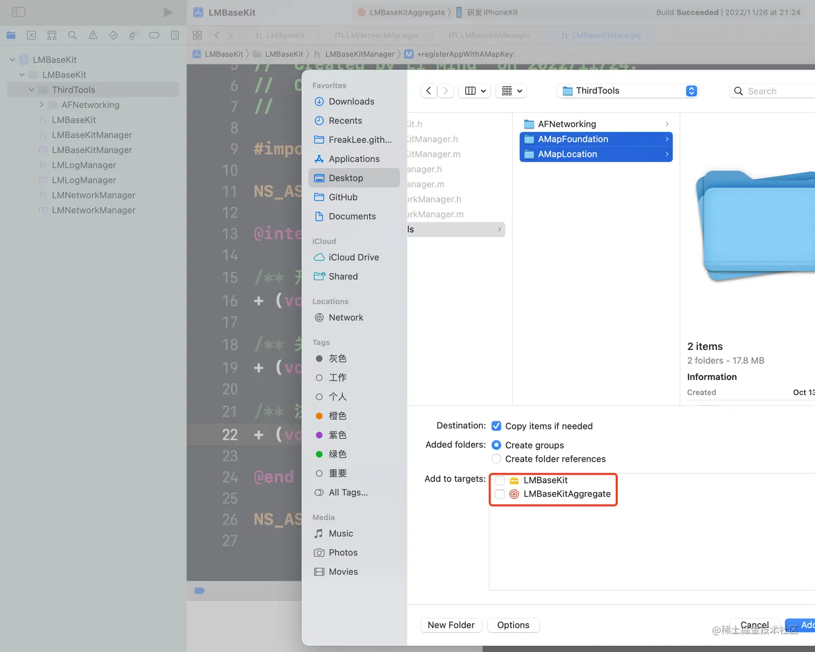Open the group-by grid dropdown
This screenshot has width=815, height=652.
512,91
